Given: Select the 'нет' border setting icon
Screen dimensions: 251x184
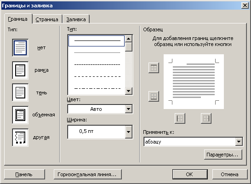Looking at the screenshot, I should pyautogui.click(x=20, y=48).
